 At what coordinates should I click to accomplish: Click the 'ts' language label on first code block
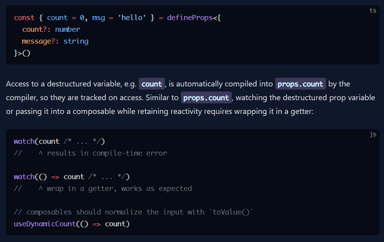(x=372, y=10)
